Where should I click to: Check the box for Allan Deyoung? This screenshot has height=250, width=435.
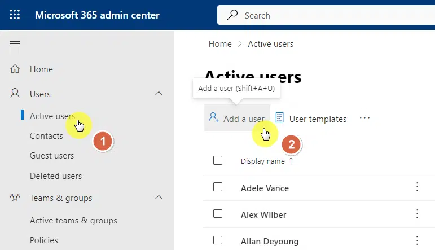(x=218, y=240)
